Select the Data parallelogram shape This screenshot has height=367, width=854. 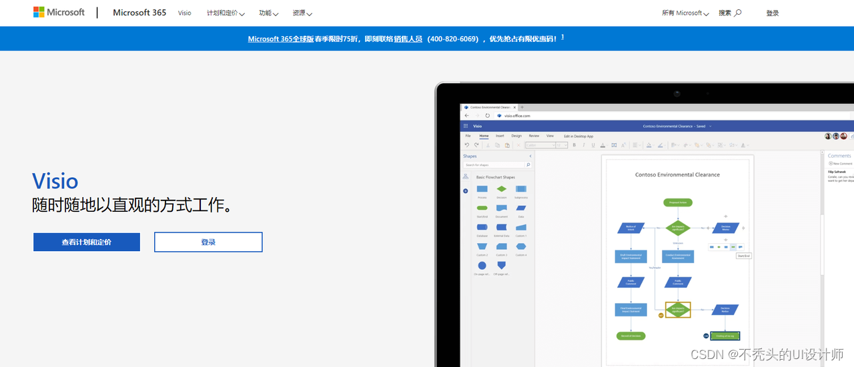click(x=521, y=208)
